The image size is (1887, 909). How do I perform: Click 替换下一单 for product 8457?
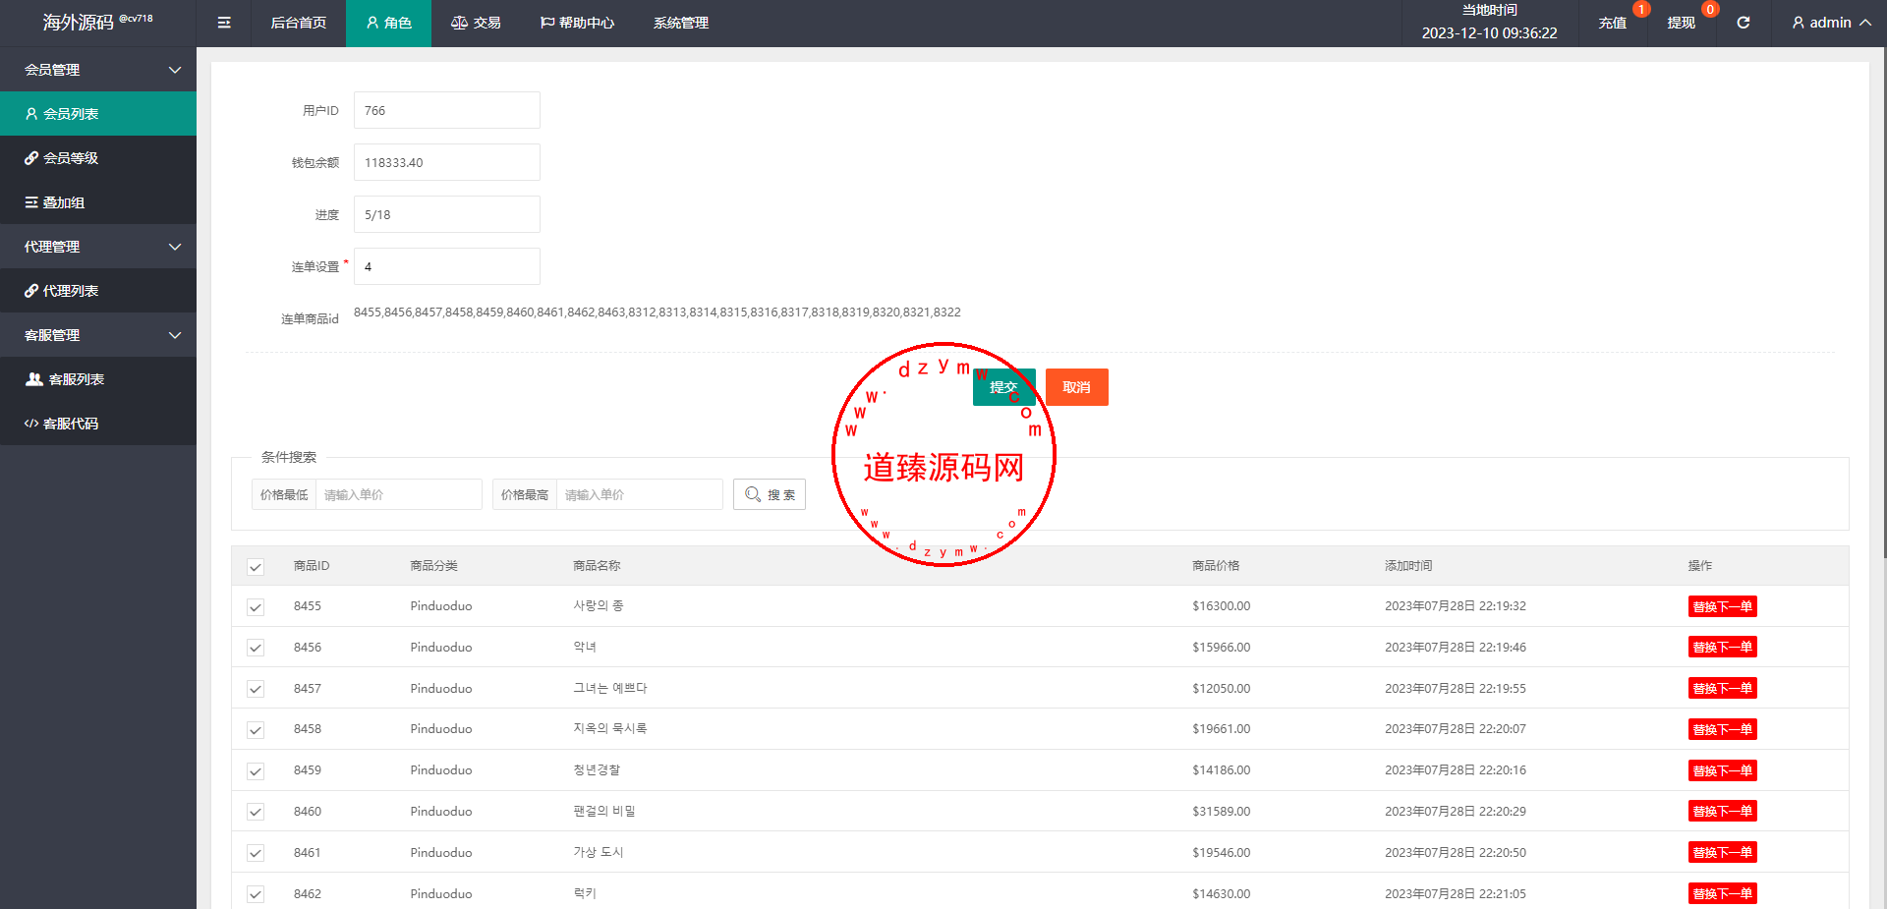(1723, 688)
